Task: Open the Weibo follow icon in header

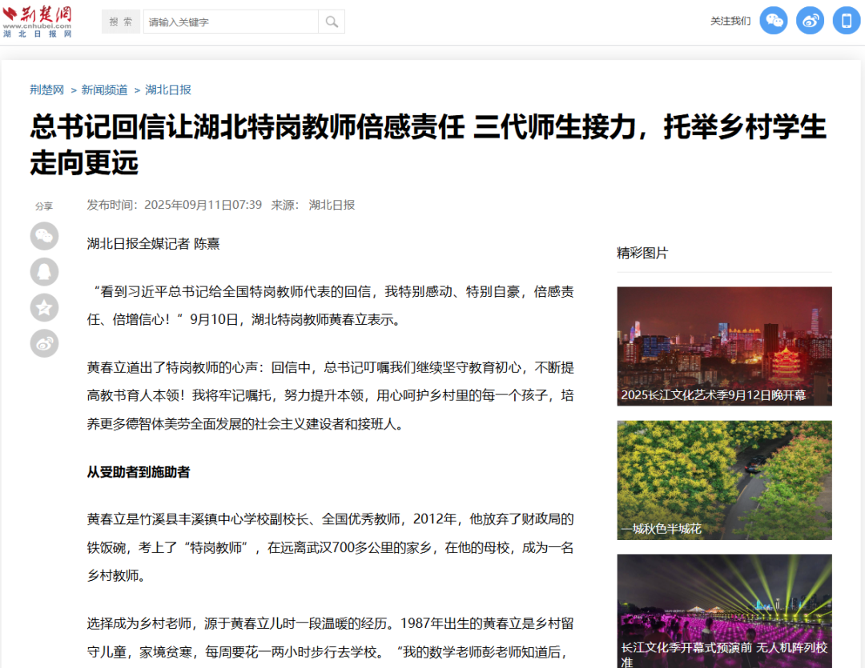Action: coord(810,21)
